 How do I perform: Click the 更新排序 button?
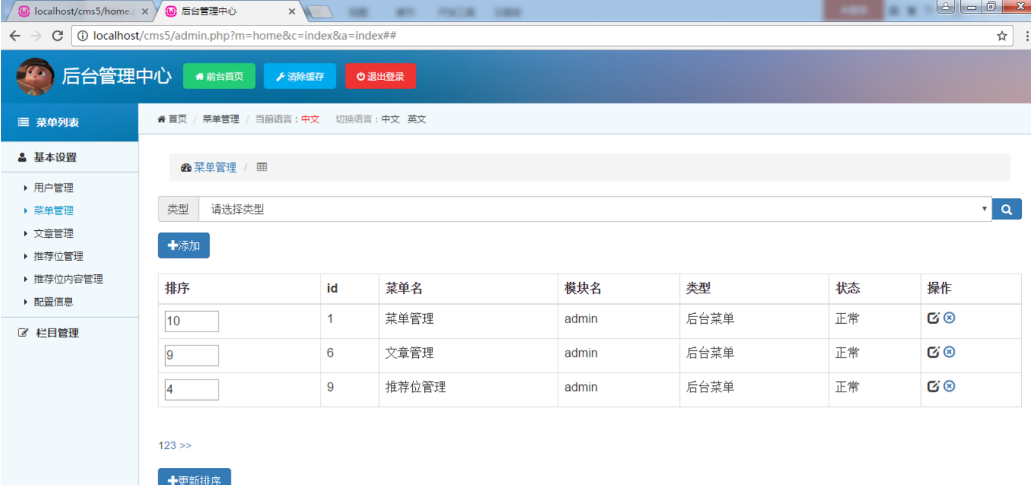194,478
